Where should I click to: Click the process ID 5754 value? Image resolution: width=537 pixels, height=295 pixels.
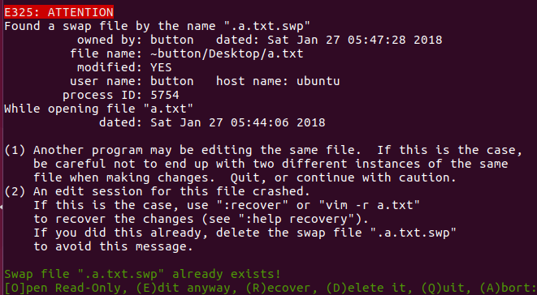coord(165,95)
